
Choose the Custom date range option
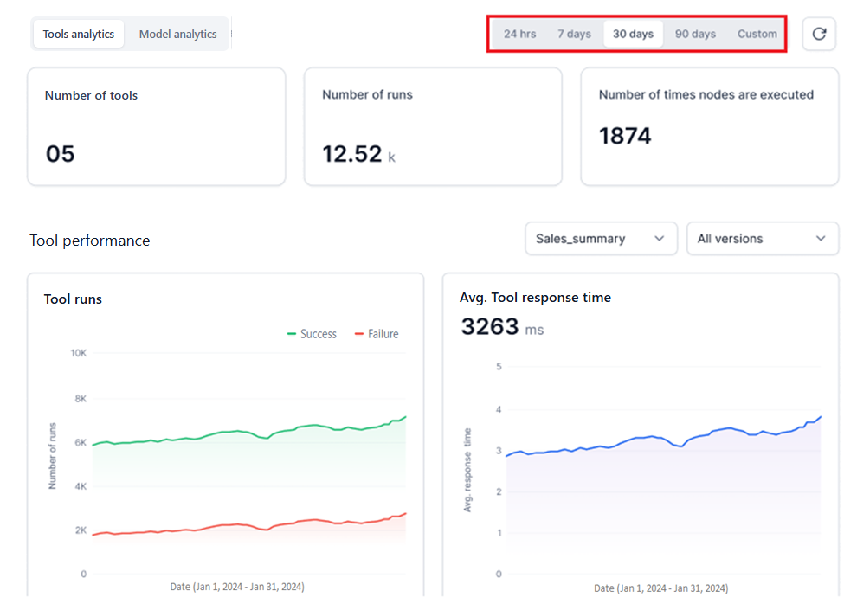click(757, 34)
